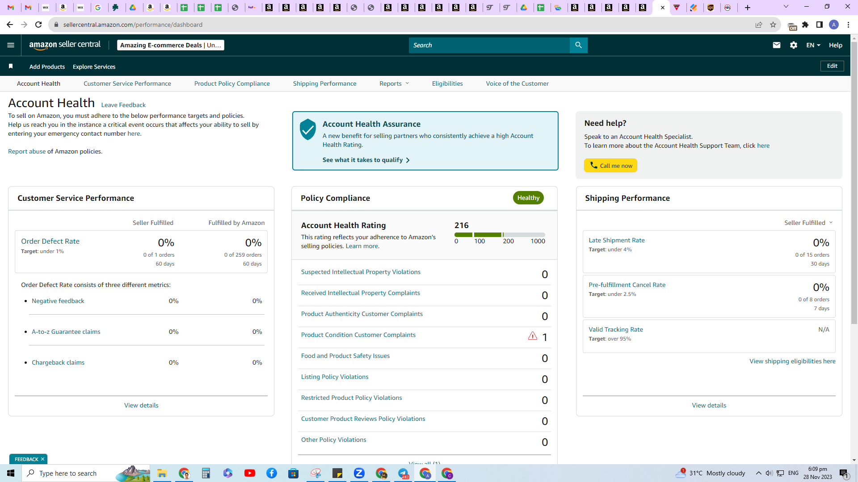Screen dimensions: 858x482
Task: Open See what it takes to qualify
Action: coord(366,160)
